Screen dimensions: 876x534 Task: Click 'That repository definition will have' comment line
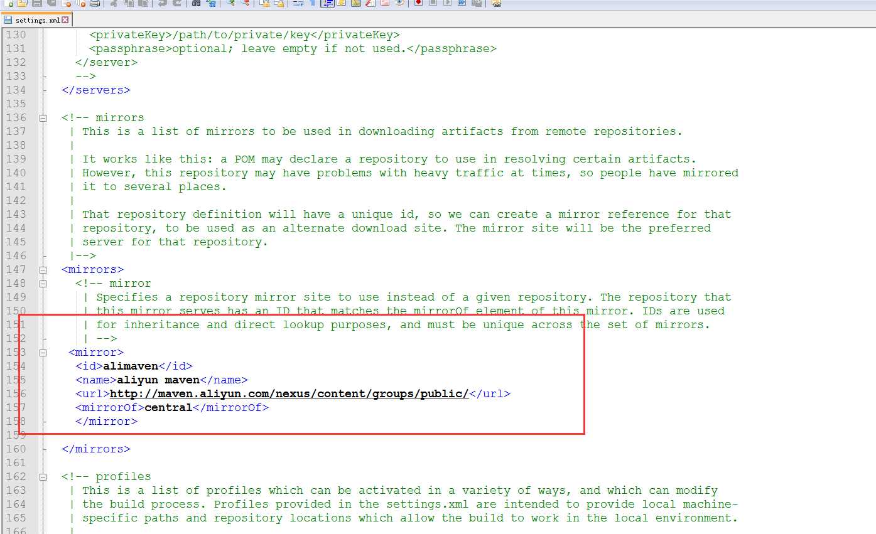400,214
